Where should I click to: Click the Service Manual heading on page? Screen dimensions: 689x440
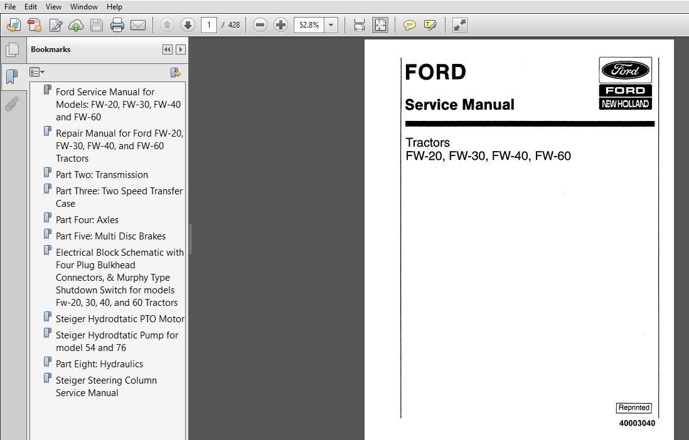459,105
